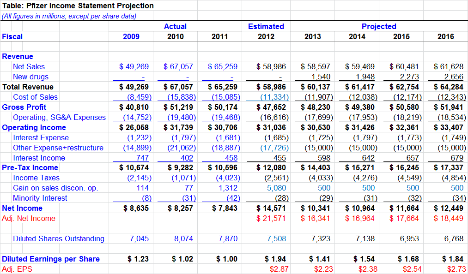Image resolution: width=468 pixels, height=274 pixels.
Task: Click the 'Revenue' section label
Action: coord(18,56)
